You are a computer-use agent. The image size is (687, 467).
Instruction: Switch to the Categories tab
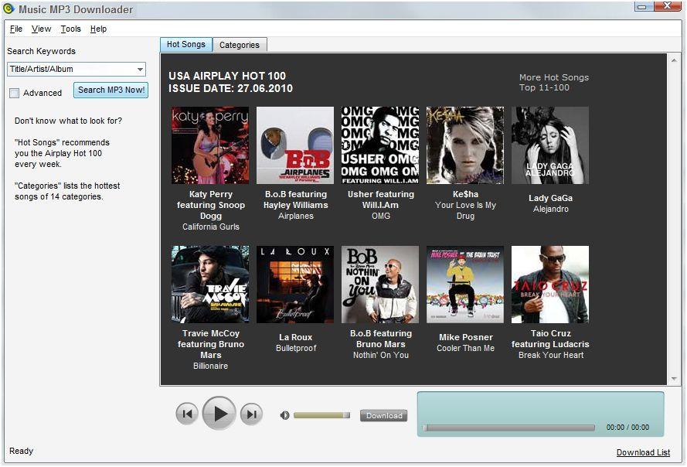[x=240, y=45]
